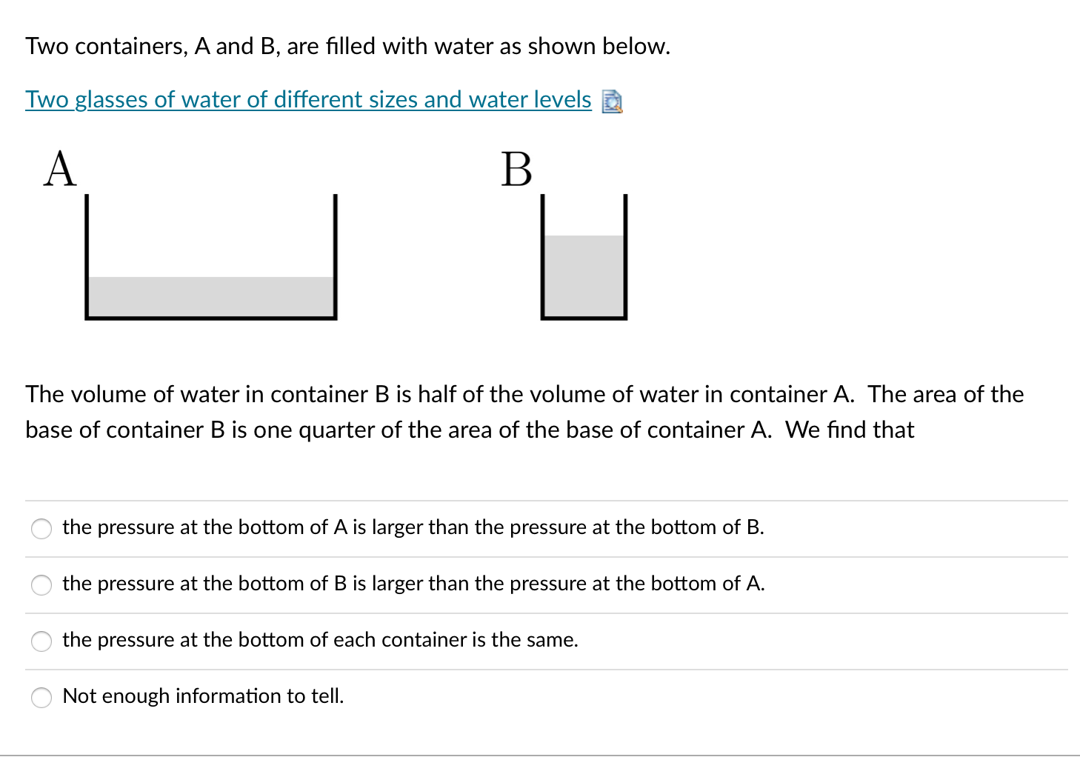Viewport: 1080px width, 757px height.
Task: Click the question text about container volumes
Action: (x=524, y=412)
